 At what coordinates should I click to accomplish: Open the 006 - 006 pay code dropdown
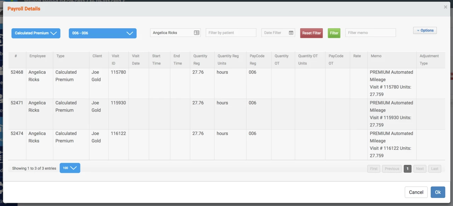102,33
